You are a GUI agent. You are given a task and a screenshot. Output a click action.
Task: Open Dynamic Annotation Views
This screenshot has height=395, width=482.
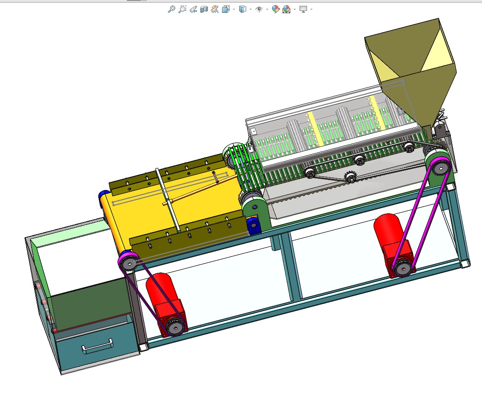pos(215,9)
